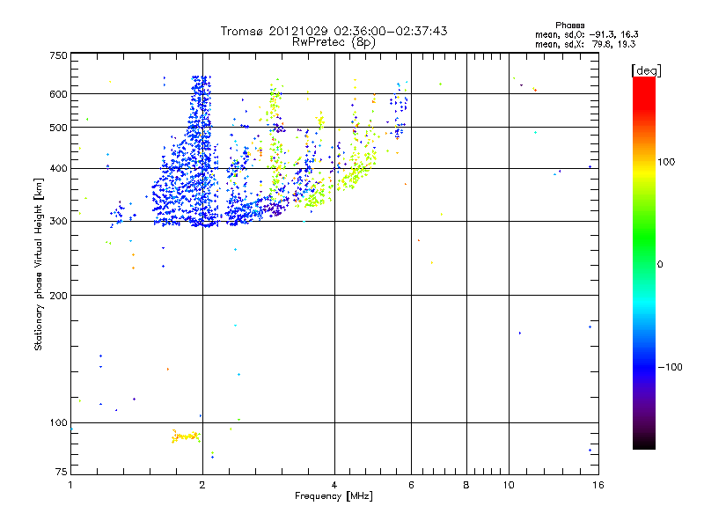Click the x-axis tick label '4'
Viewport: 704px width, 528px height.
point(334,485)
